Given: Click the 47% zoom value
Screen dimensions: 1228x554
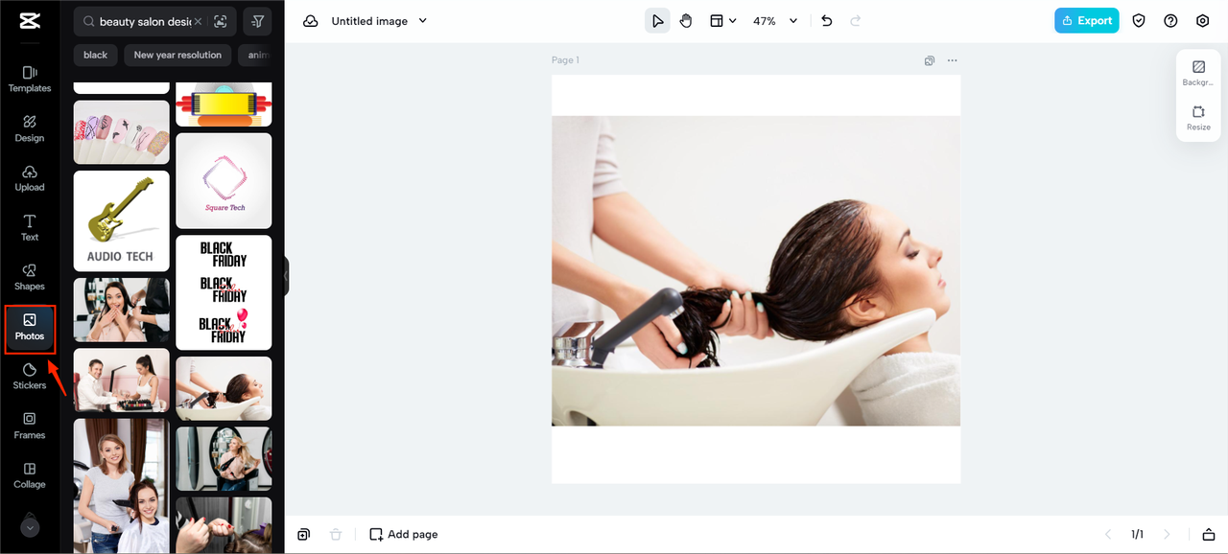Looking at the screenshot, I should click(x=765, y=21).
